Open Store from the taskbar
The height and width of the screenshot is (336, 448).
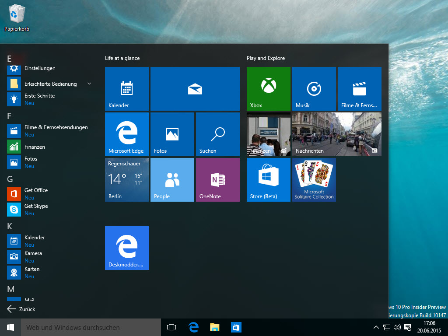[x=236, y=327]
